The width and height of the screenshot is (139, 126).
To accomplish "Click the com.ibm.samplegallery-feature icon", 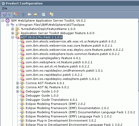I will pos(22,58).
